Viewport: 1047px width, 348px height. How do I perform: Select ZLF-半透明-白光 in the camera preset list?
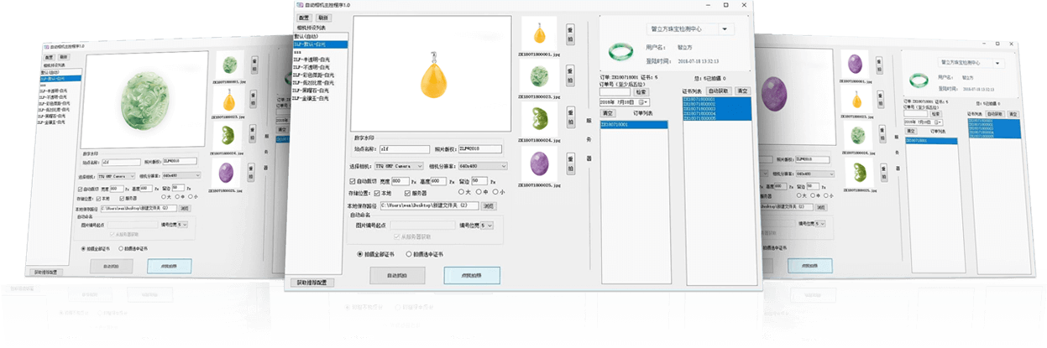tap(311, 61)
